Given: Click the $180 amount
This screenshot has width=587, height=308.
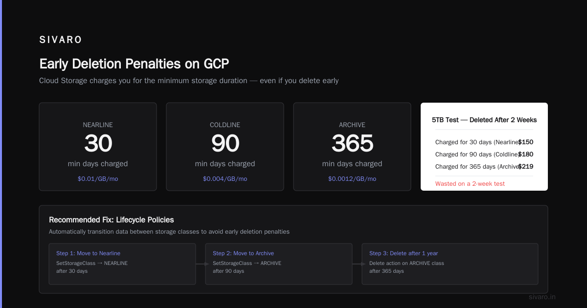Looking at the screenshot, I should (526, 154).
